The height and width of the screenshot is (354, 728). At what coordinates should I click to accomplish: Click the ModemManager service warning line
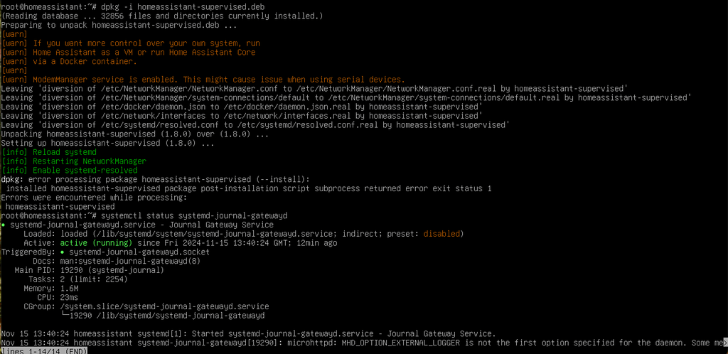203,80
